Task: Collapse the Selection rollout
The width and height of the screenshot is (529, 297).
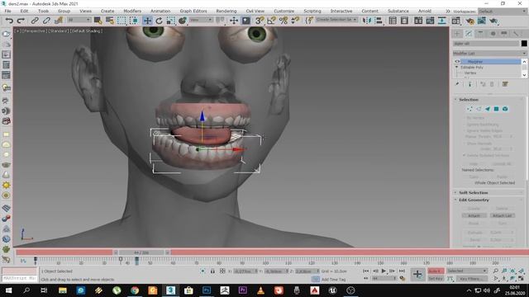Action: pyautogui.click(x=455, y=100)
